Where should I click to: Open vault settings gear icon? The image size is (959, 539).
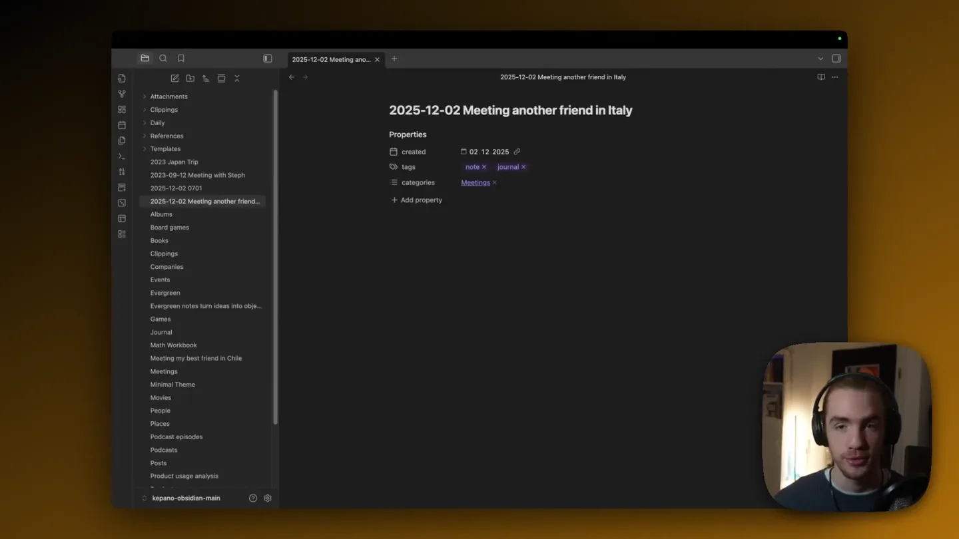click(268, 498)
